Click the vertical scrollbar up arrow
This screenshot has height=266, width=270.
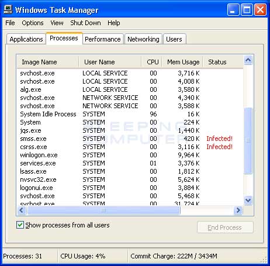click(248, 60)
